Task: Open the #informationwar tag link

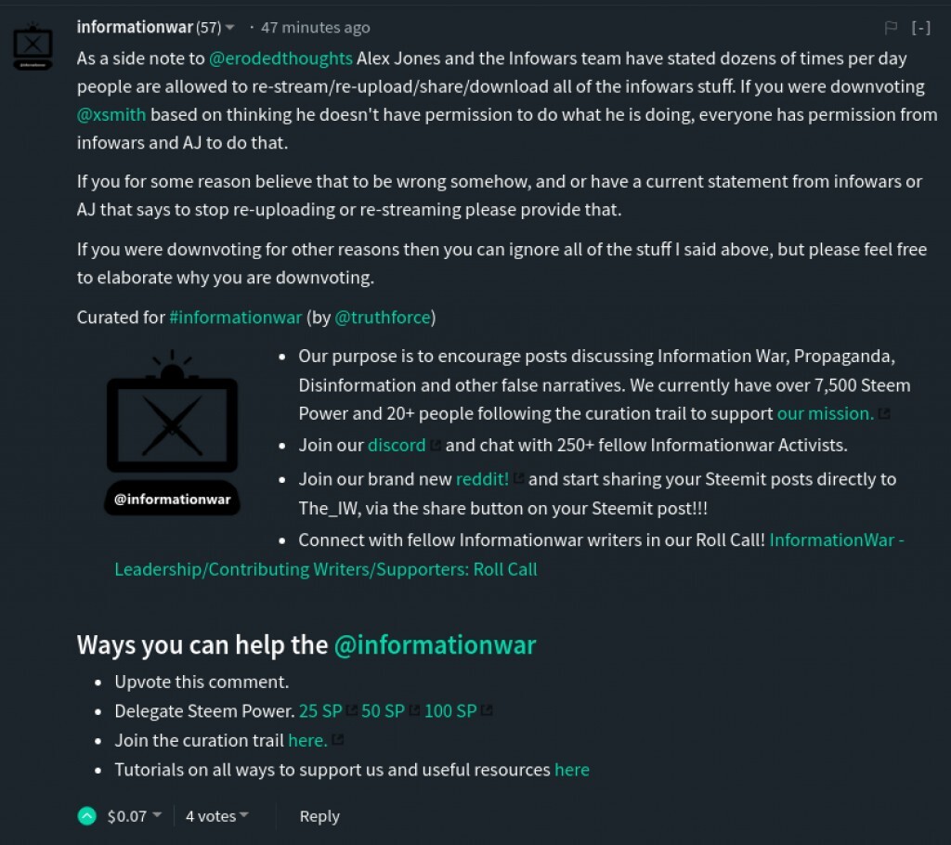Action: click(x=235, y=318)
